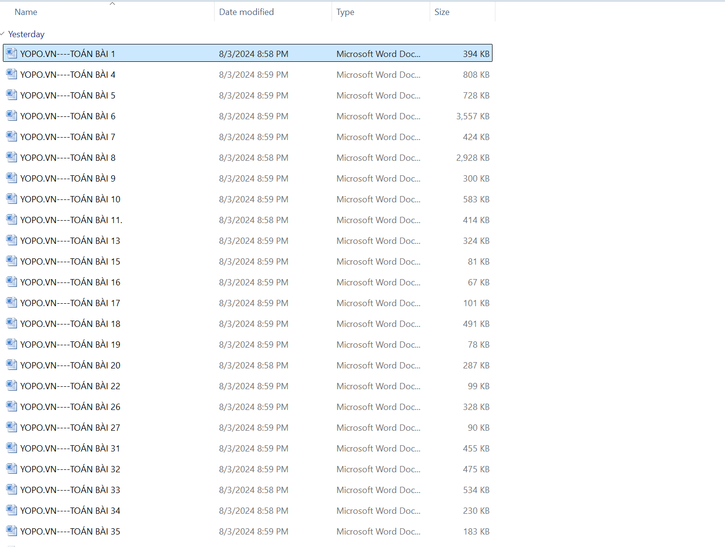Select file name YOPO.VN----TOÁN BÀI 27
The image size is (725, 550).
coord(70,427)
